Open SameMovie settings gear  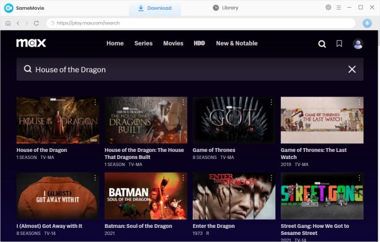tap(328, 8)
